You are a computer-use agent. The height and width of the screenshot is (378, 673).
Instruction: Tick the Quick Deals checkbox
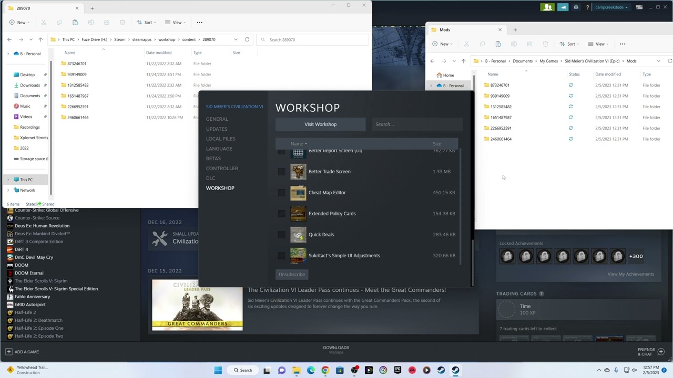click(x=282, y=235)
